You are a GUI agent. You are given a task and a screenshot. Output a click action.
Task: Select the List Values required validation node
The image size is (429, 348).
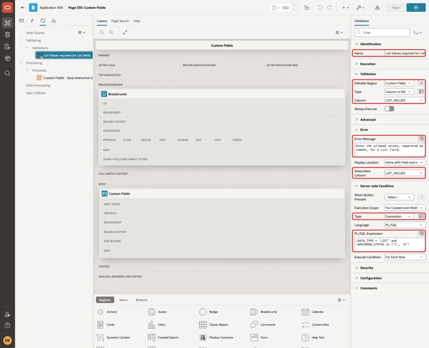click(x=64, y=55)
